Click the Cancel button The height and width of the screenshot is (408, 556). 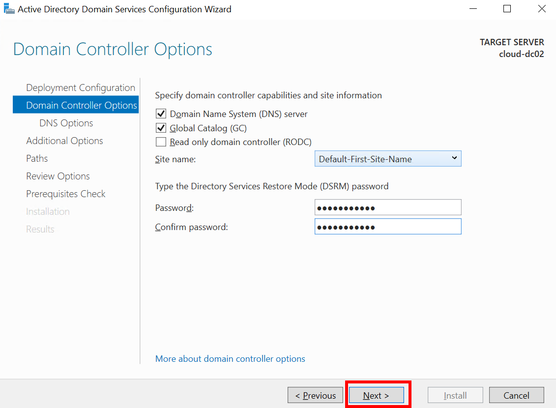tap(516, 395)
